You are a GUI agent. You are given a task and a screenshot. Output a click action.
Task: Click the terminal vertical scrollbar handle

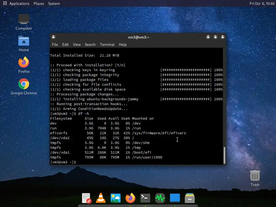[225, 155]
